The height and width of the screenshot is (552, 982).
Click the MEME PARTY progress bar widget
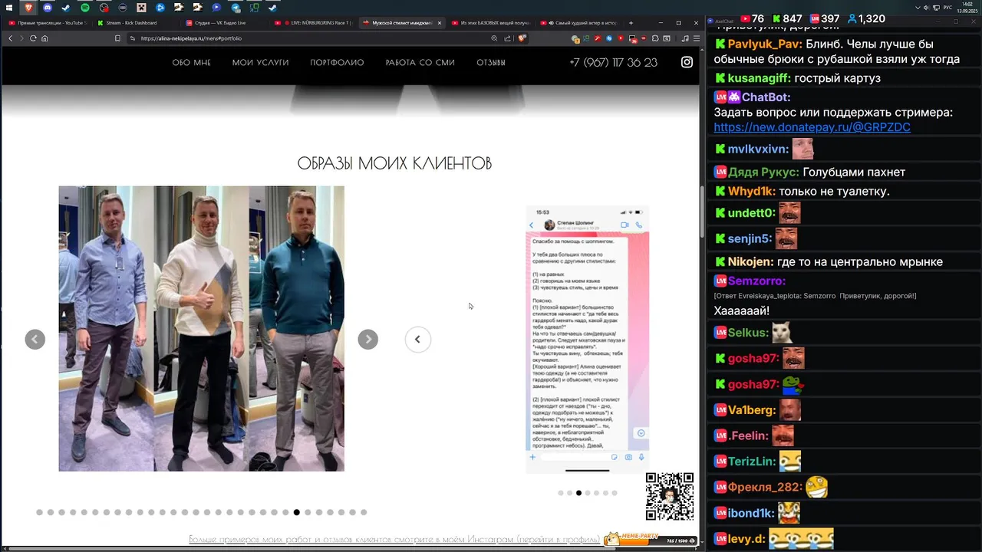point(651,539)
